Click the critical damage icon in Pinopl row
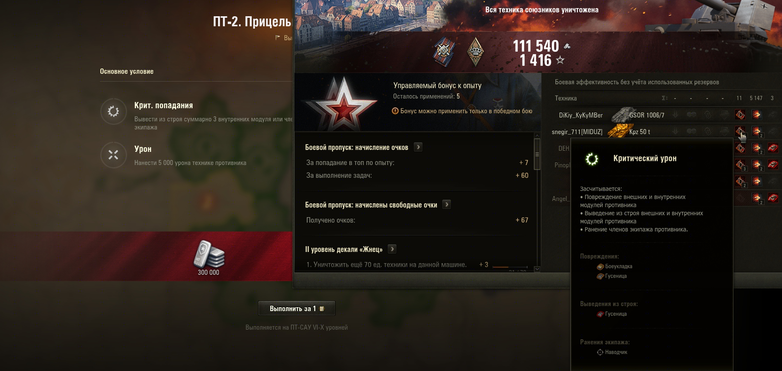 pyautogui.click(x=740, y=165)
